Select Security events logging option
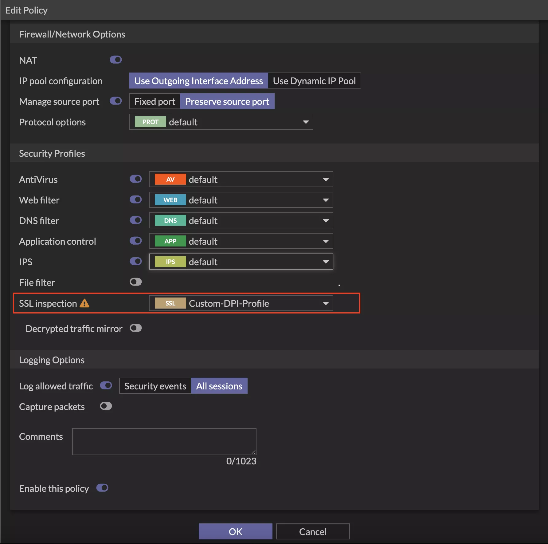The height and width of the screenshot is (544, 548). [x=155, y=386]
